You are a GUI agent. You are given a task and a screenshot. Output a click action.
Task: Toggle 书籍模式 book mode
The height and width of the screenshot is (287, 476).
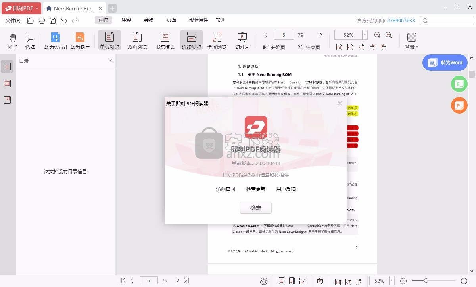tap(165, 41)
